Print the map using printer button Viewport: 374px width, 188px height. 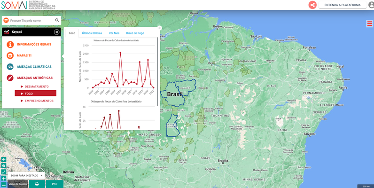[x=37, y=184]
